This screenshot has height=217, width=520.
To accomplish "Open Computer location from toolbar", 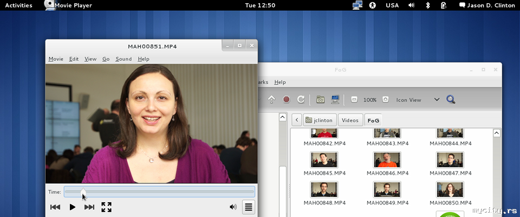I will tap(335, 100).
